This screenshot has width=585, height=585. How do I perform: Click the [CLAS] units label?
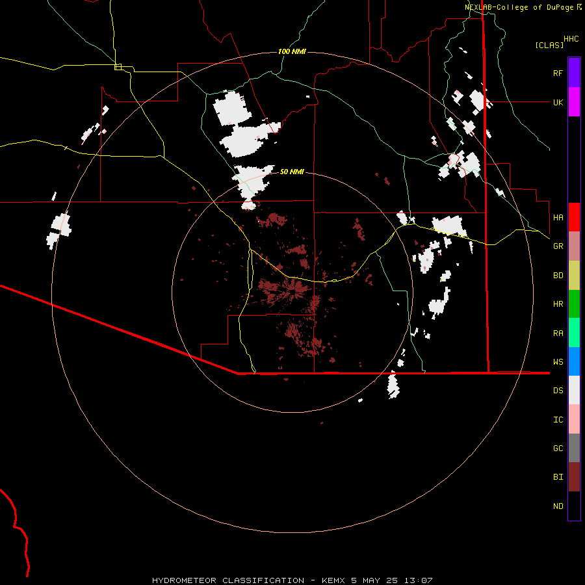pos(549,45)
